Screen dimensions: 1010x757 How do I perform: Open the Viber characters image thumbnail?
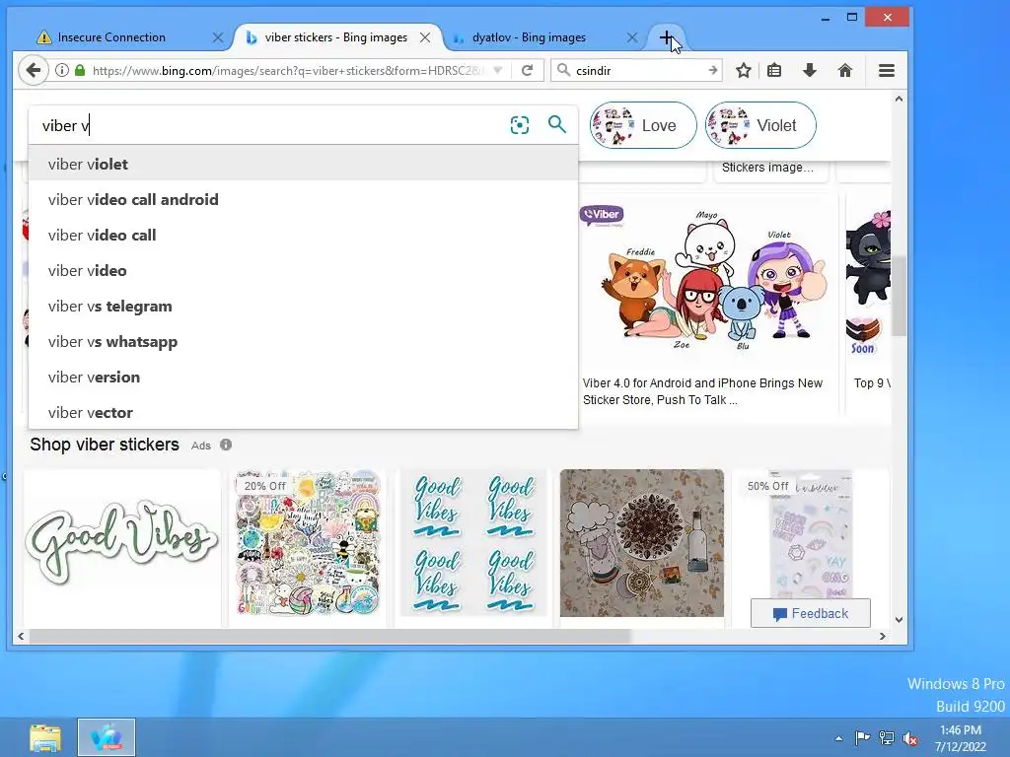707,280
